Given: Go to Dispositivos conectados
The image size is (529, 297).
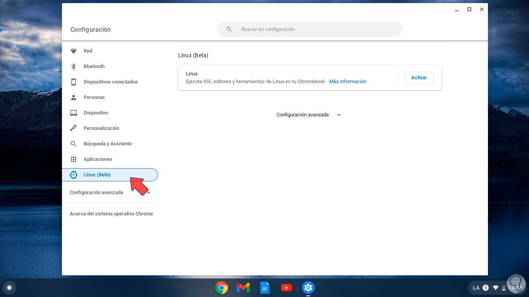Looking at the screenshot, I should click(110, 82).
